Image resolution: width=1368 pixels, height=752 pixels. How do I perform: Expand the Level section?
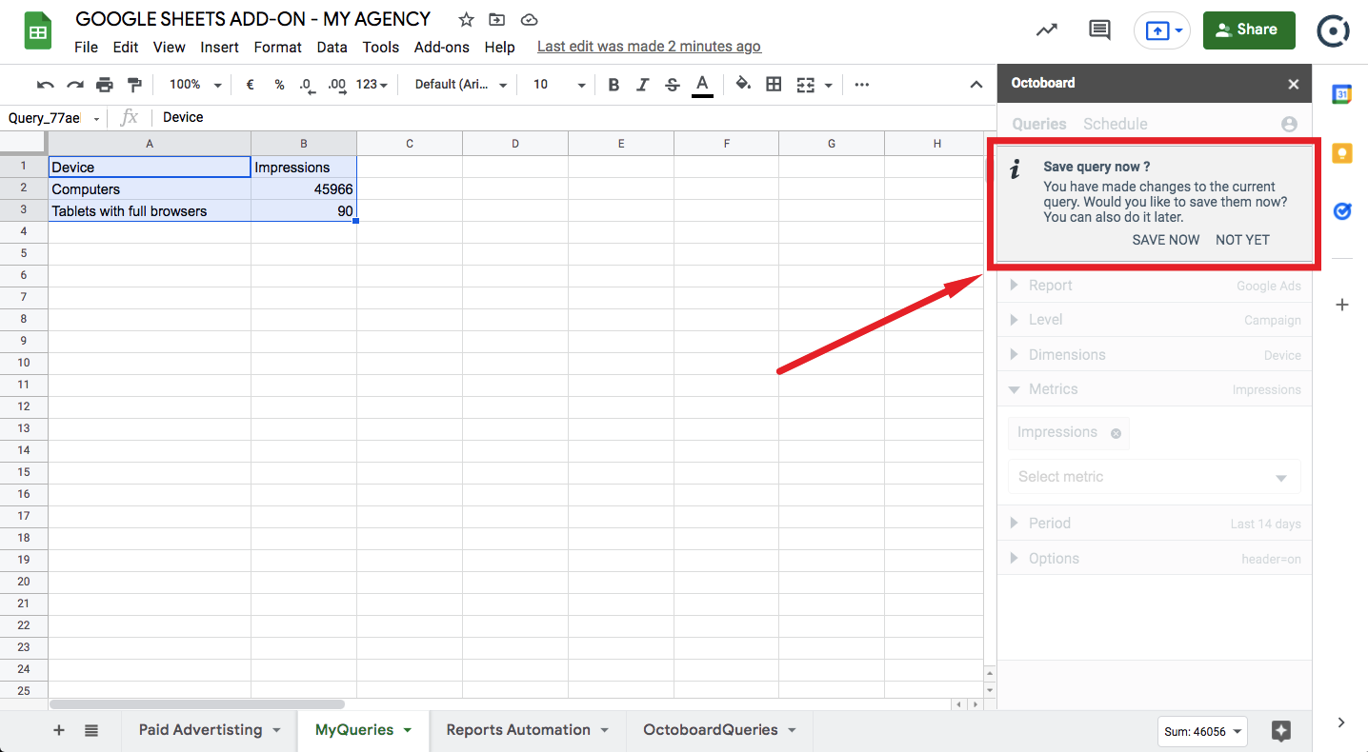point(1155,320)
